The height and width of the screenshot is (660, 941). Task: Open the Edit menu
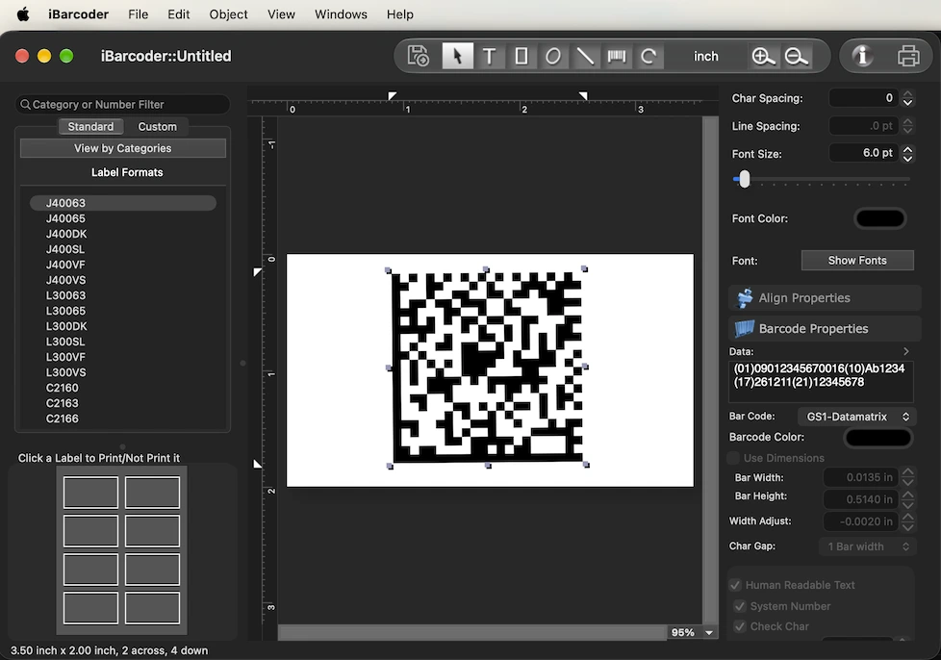pos(178,14)
